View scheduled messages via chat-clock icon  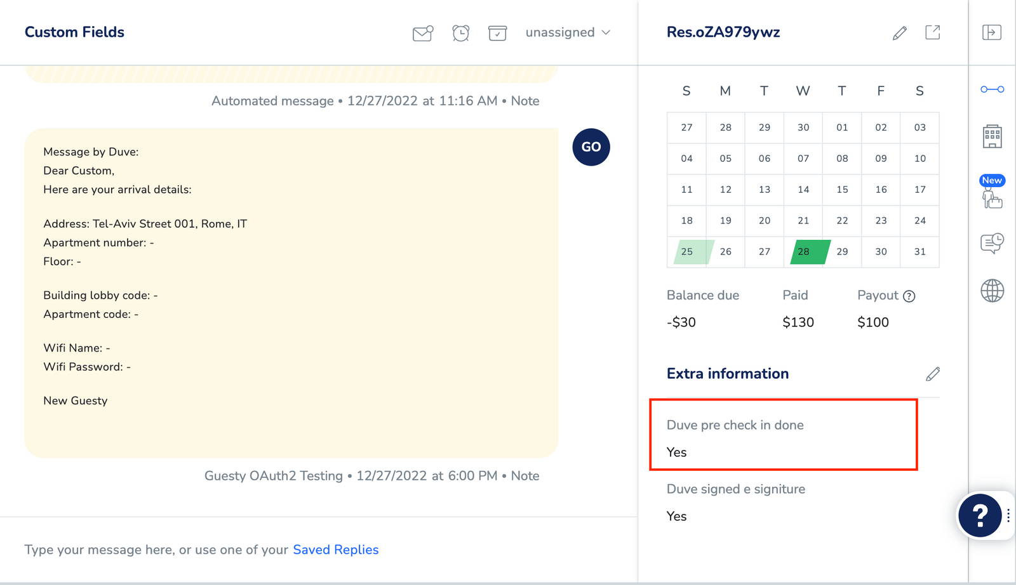click(991, 242)
